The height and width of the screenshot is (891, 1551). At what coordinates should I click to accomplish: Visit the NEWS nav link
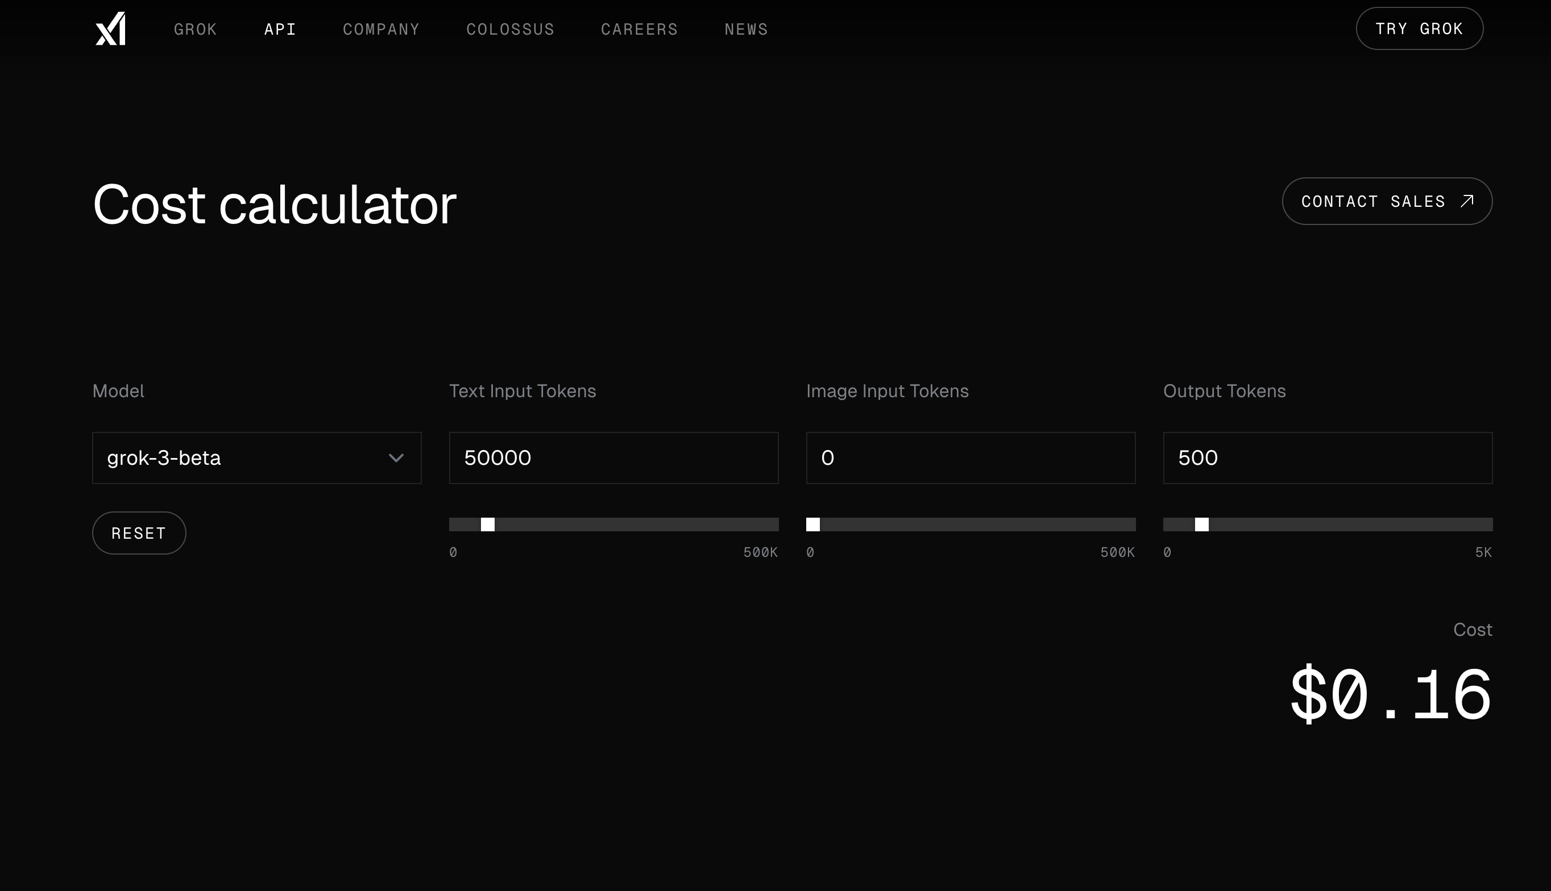(745, 30)
